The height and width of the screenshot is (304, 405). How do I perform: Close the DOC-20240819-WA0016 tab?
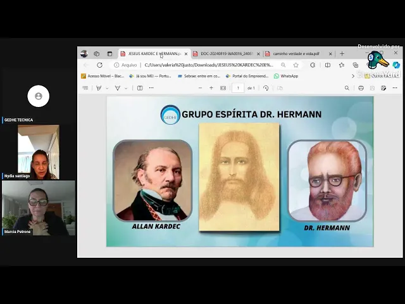point(258,54)
